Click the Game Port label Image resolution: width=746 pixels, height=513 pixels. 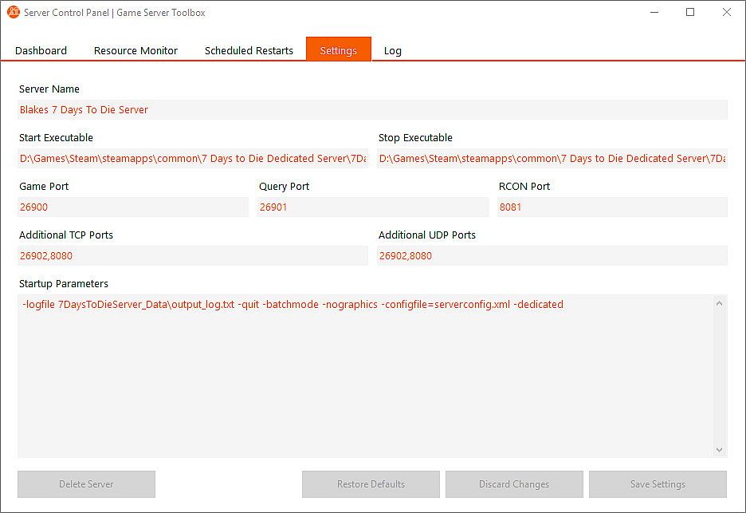(44, 186)
